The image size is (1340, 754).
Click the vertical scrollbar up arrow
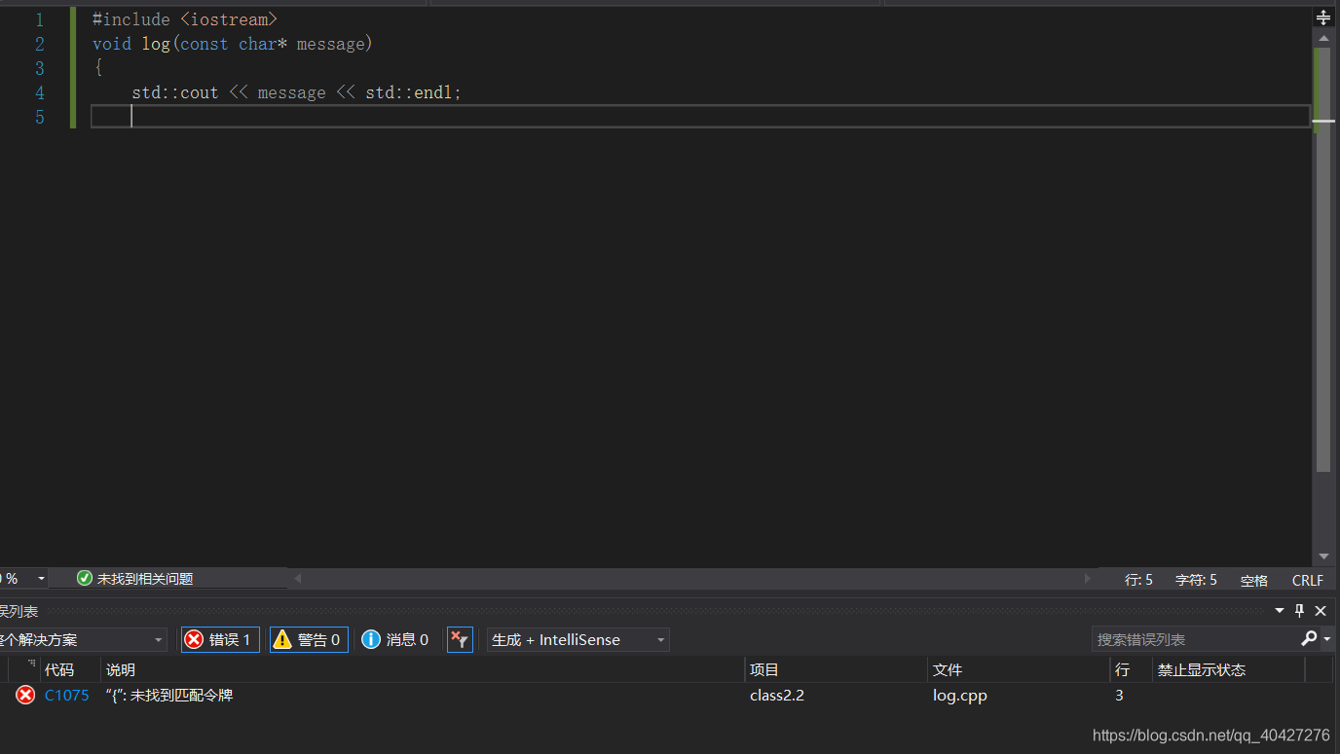coord(1323,37)
